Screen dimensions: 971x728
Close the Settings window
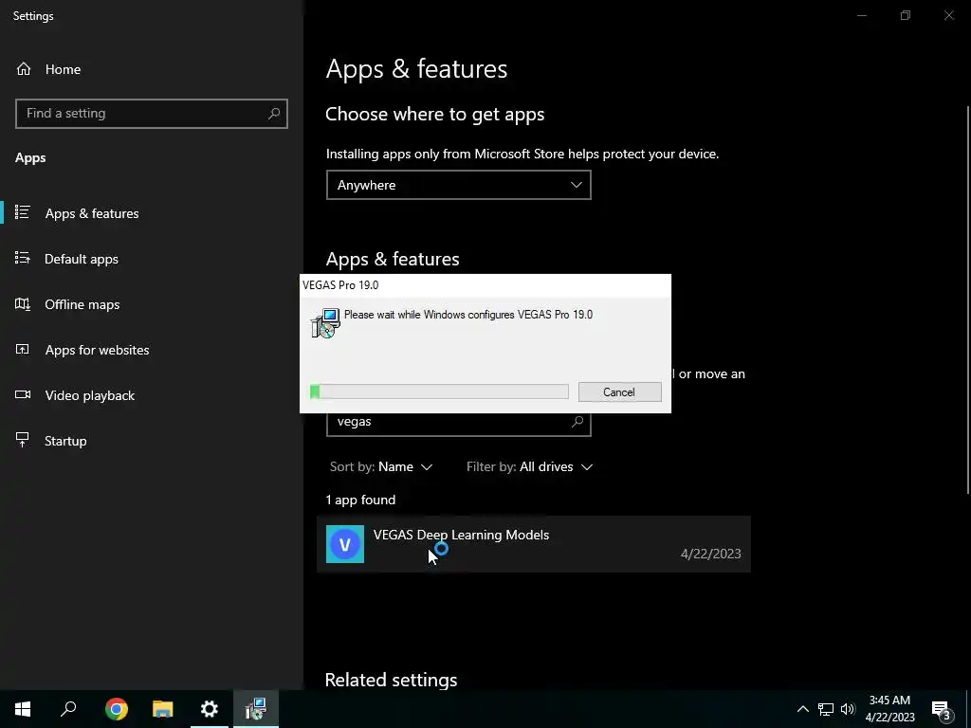tap(948, 15)
